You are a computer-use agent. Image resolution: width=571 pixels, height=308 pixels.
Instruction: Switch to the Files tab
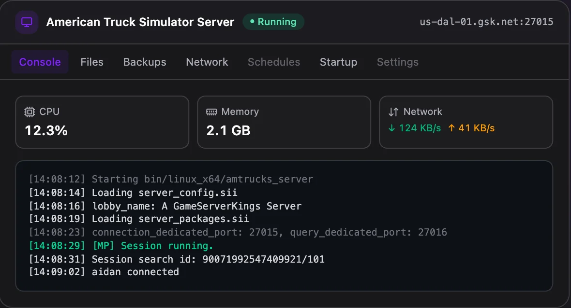pyautogui.click(x=92, y=62)
